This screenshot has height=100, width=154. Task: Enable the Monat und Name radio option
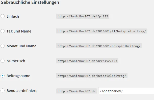coord(3,46)
